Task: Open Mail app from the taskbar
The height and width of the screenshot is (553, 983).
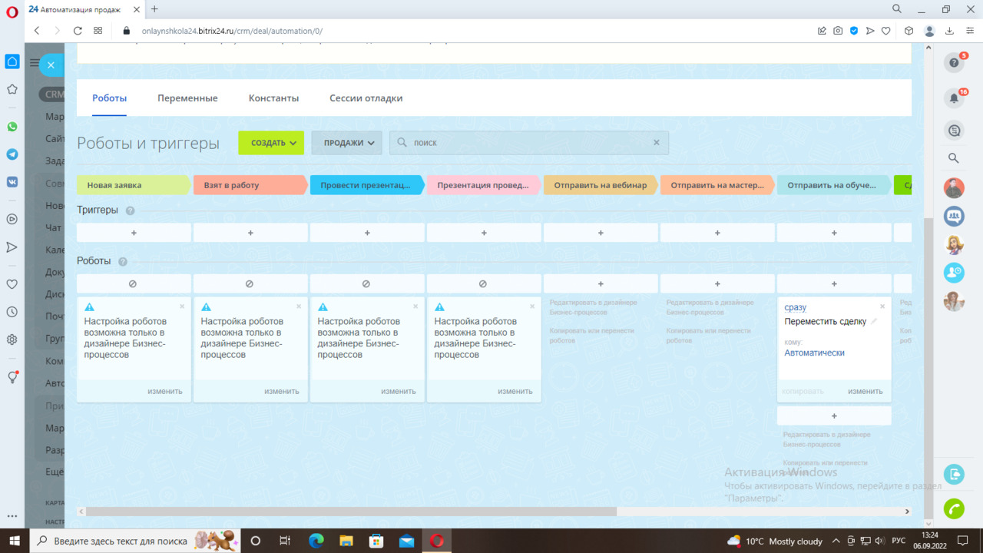Action: [x=406, y=541]
